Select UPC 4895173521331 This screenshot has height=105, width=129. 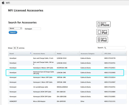110,101
